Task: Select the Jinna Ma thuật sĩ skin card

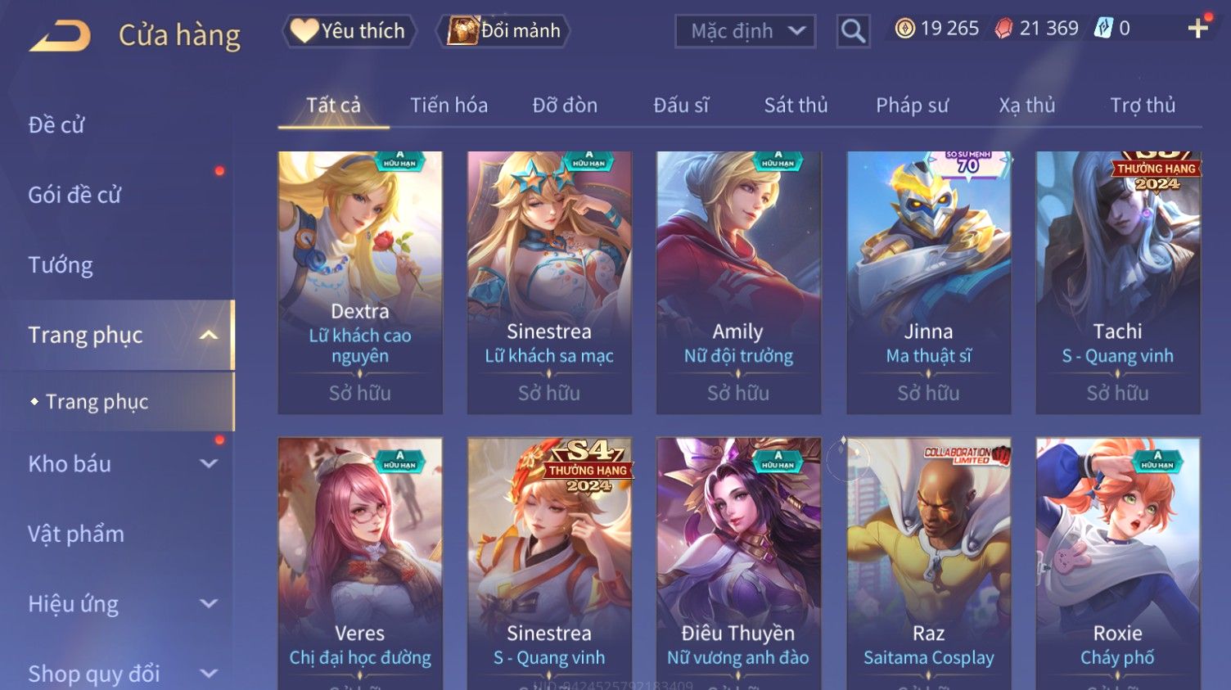Action: 928,282
